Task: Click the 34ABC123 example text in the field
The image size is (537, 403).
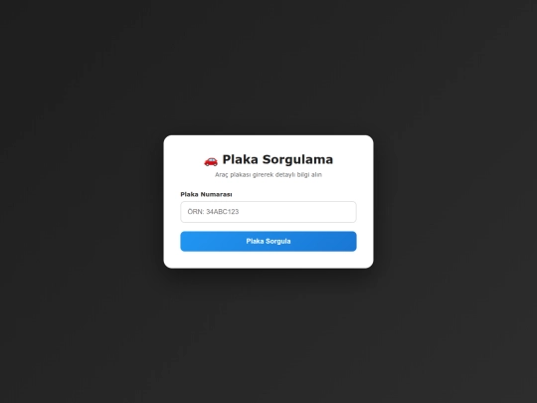Action: [x=223, y=212]
